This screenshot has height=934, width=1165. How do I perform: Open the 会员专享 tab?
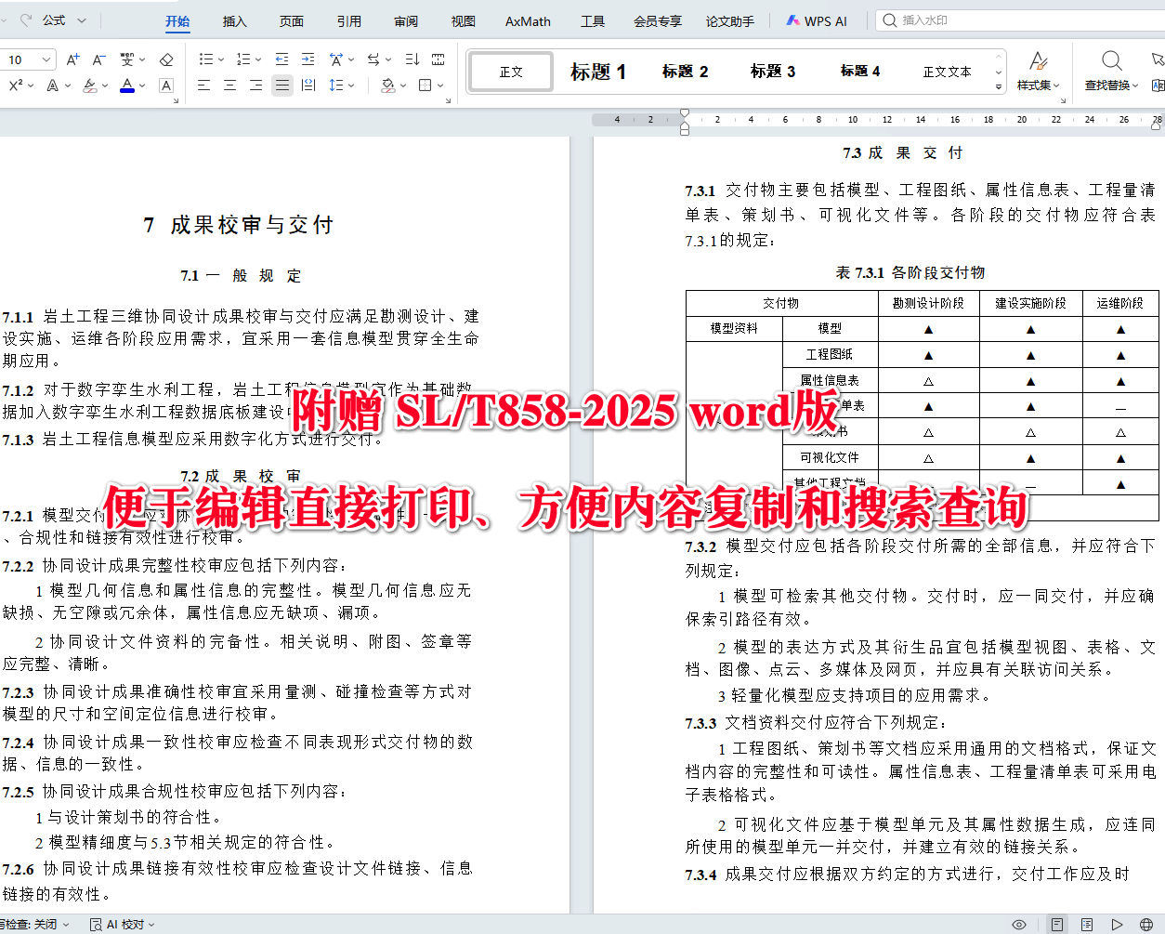(658, 21)
